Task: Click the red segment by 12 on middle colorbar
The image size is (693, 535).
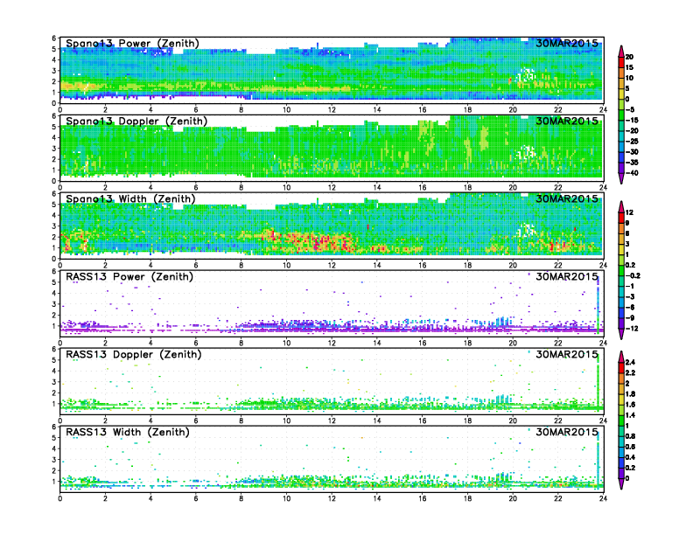Action: click(621, 218)
